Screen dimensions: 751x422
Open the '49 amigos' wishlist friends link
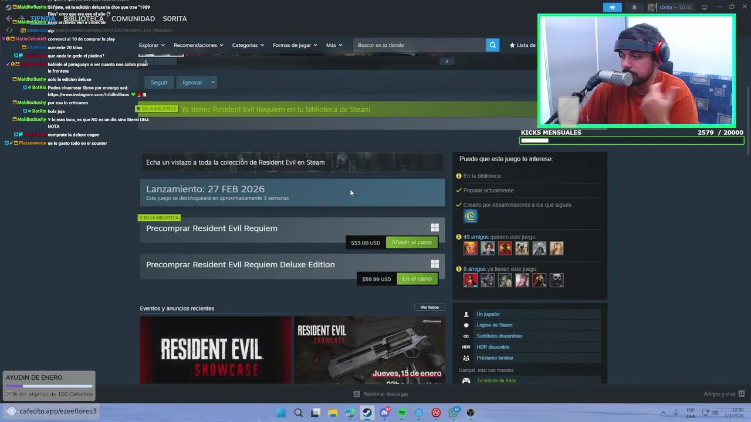pos(476,237)
